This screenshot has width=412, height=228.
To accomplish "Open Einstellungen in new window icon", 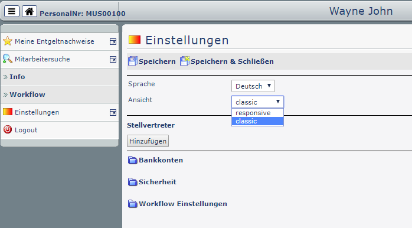I will 113,113.
